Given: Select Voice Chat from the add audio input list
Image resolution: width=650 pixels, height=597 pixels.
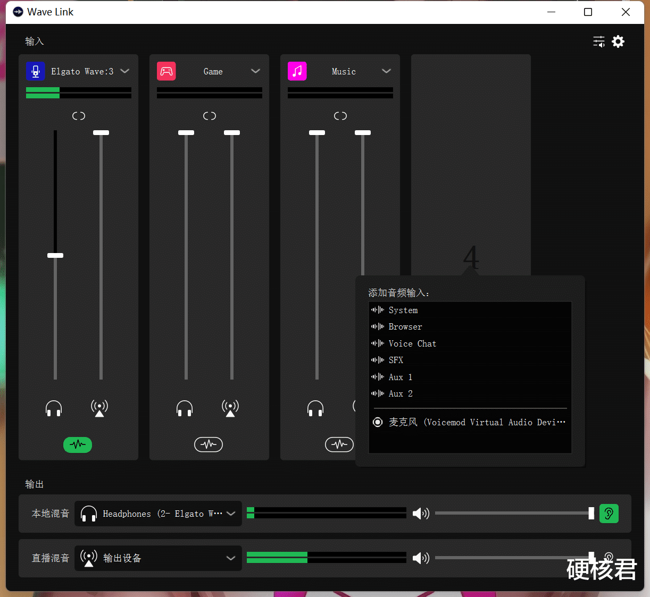Looking at the screenshot, I should pyautogui.click(x=412, y=343).
